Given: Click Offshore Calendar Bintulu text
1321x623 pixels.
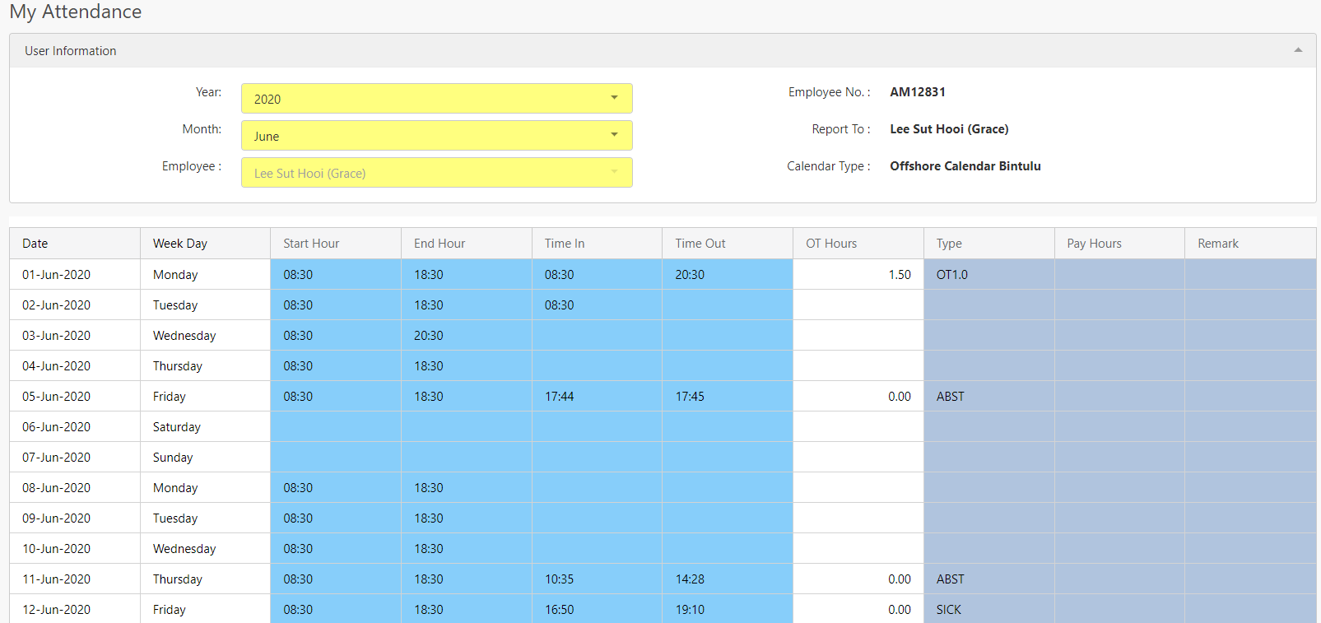Looking at the screenshot, I should [x=965, y=166].
